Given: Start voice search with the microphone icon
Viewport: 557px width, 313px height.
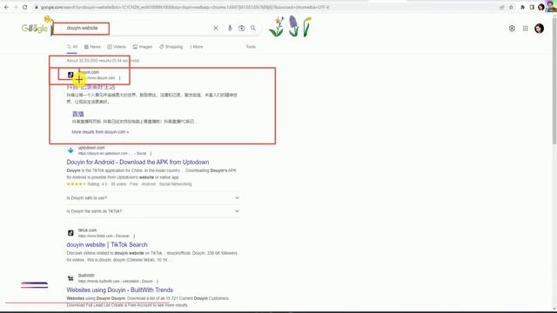Looking at the screenshot, I should 230,28.
